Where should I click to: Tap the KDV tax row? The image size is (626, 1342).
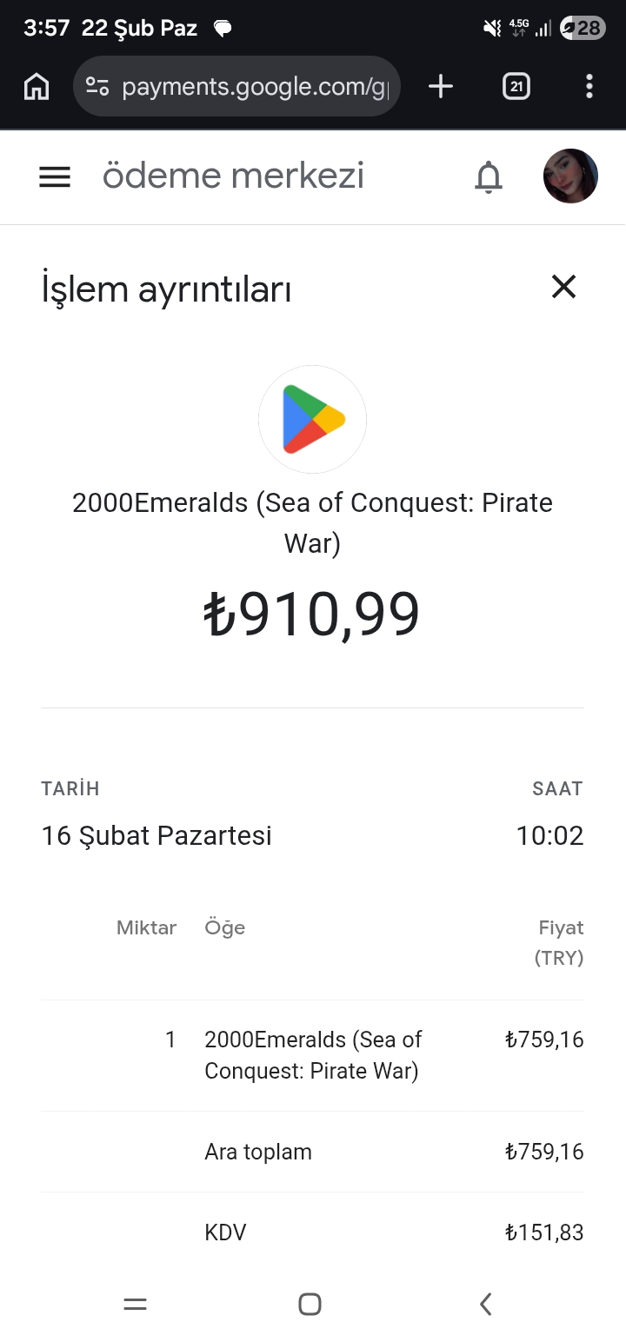click(312, 1232)
